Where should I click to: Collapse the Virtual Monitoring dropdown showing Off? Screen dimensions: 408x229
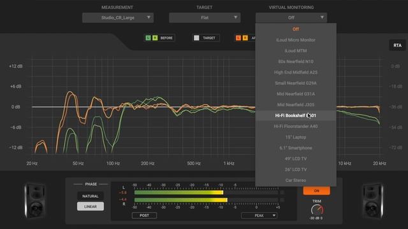click(291, 18)
